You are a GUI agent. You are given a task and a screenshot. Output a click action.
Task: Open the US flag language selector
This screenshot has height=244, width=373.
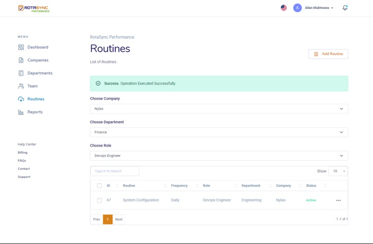(284, 8)
